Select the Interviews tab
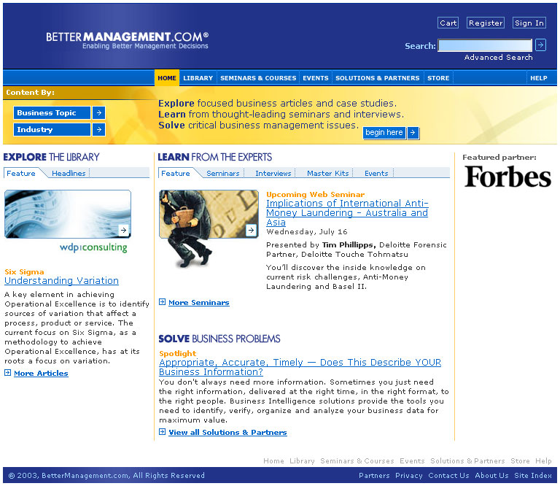This screenshot has height=486, width=560. [273, 174]
